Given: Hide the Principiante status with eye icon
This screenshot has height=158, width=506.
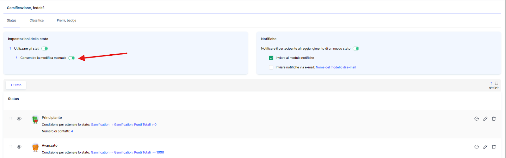Looking at the screenshot, I should (x=19, y=119).
